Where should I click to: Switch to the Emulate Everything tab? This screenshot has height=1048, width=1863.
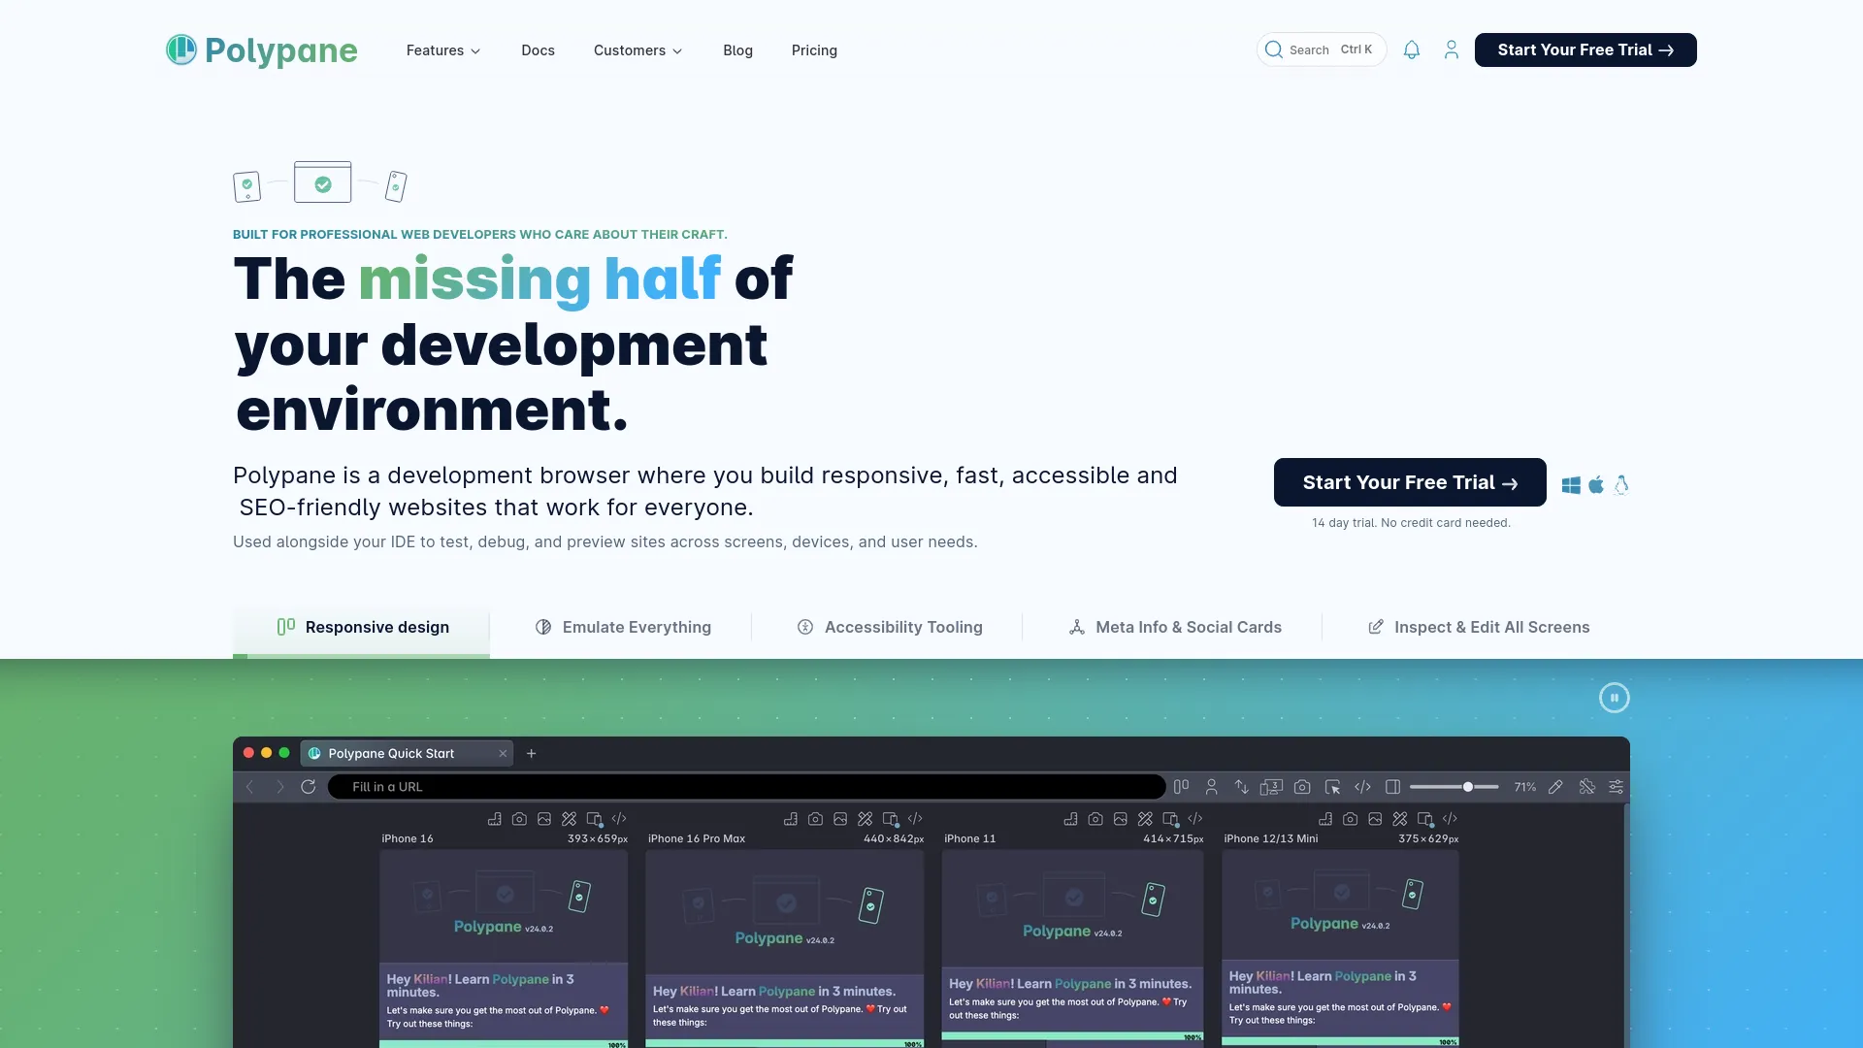click(623, 628)
